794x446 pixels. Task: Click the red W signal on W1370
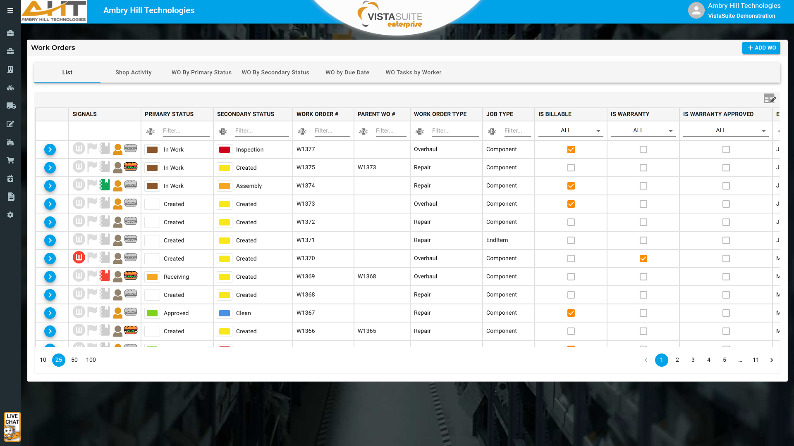(79, 258)
